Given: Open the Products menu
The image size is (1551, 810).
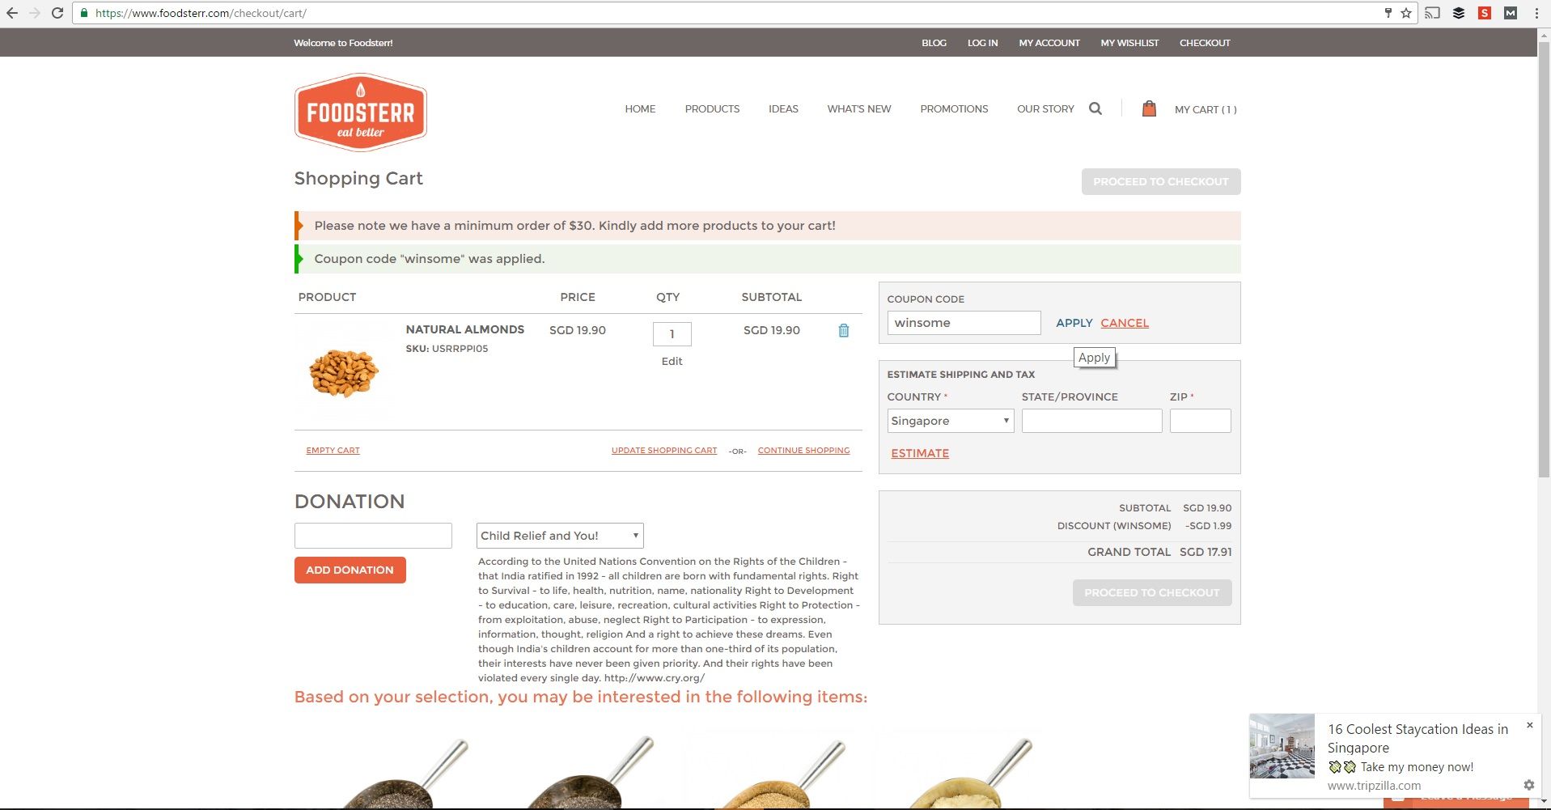Looking at the screenshot, I should coord(712,109).
